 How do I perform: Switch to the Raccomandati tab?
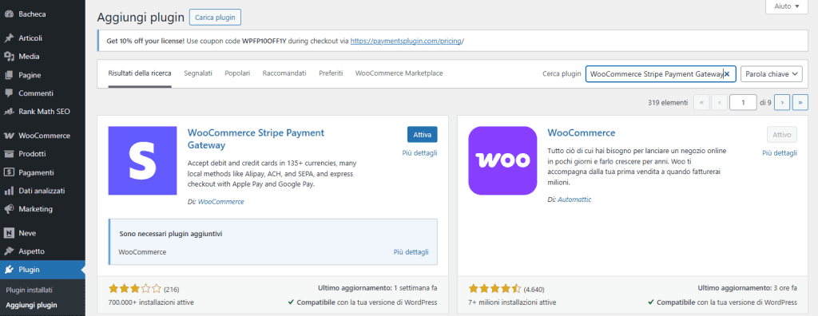[x=284, y=73]
